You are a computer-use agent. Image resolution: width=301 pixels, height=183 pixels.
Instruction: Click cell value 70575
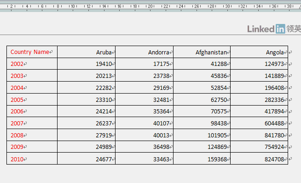point(219,111)
